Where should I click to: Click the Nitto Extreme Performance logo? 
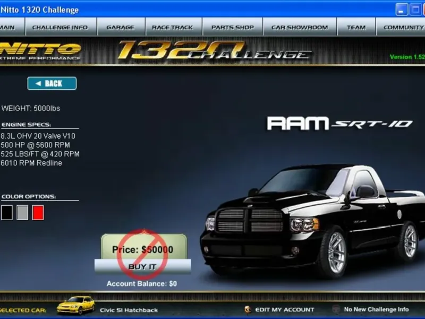click(x=40, y=51)
